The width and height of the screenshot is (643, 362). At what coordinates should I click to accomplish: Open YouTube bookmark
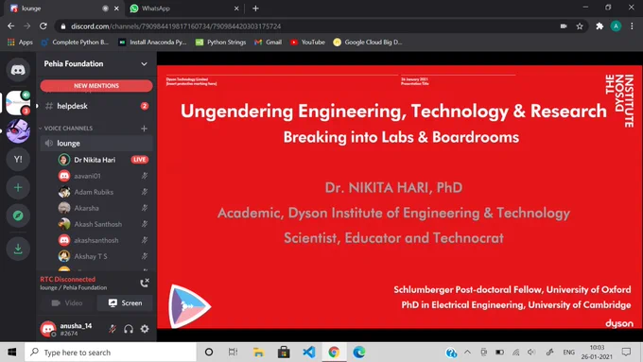pyautogui.click(x=307, y=43)
